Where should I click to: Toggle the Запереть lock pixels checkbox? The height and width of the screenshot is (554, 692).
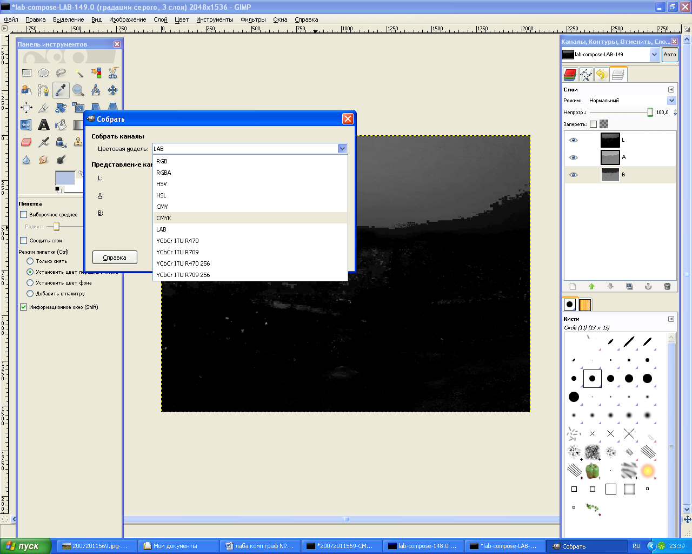(593, 124)
